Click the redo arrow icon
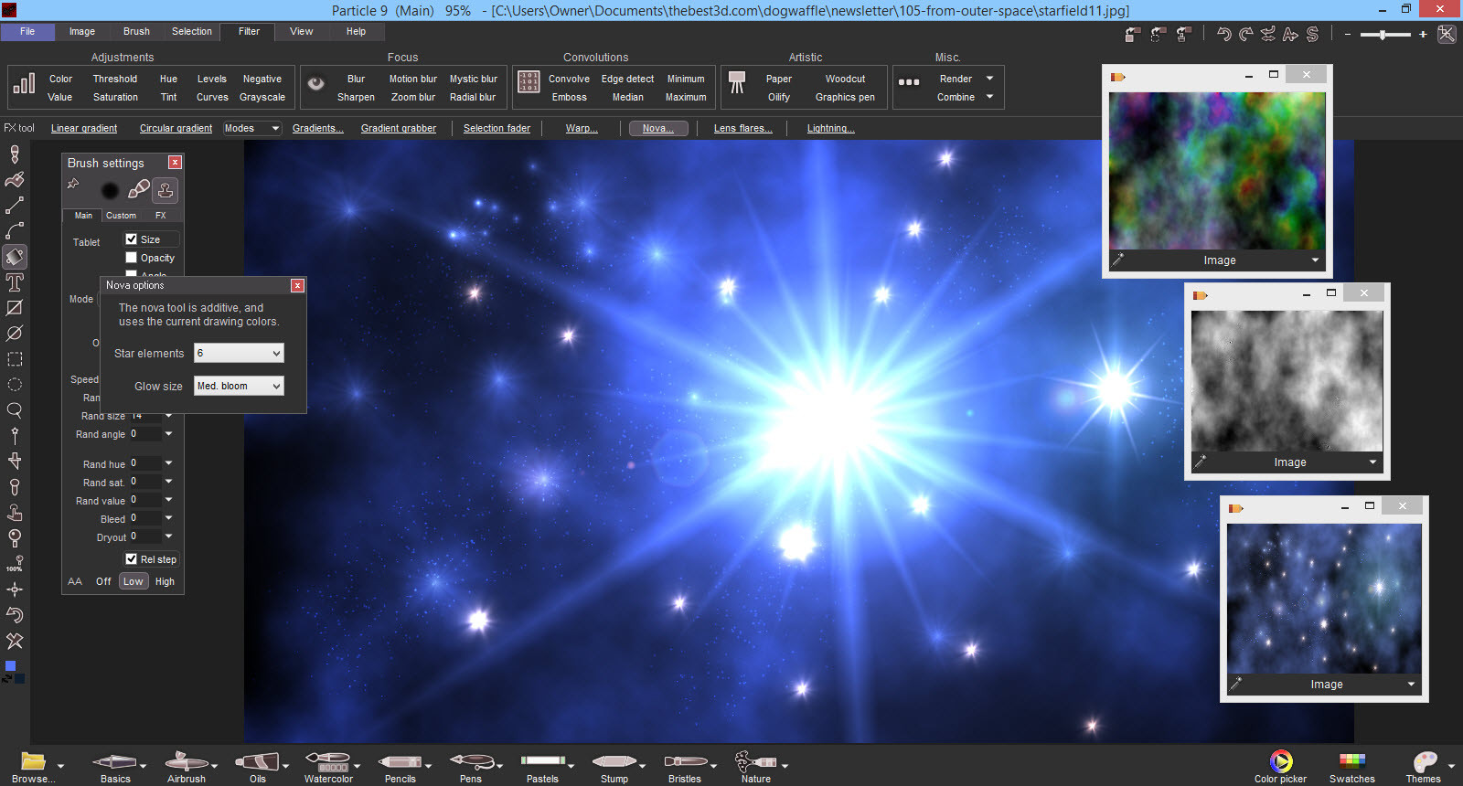Viewport: 1463px width, 786px height. [1245, 34]
